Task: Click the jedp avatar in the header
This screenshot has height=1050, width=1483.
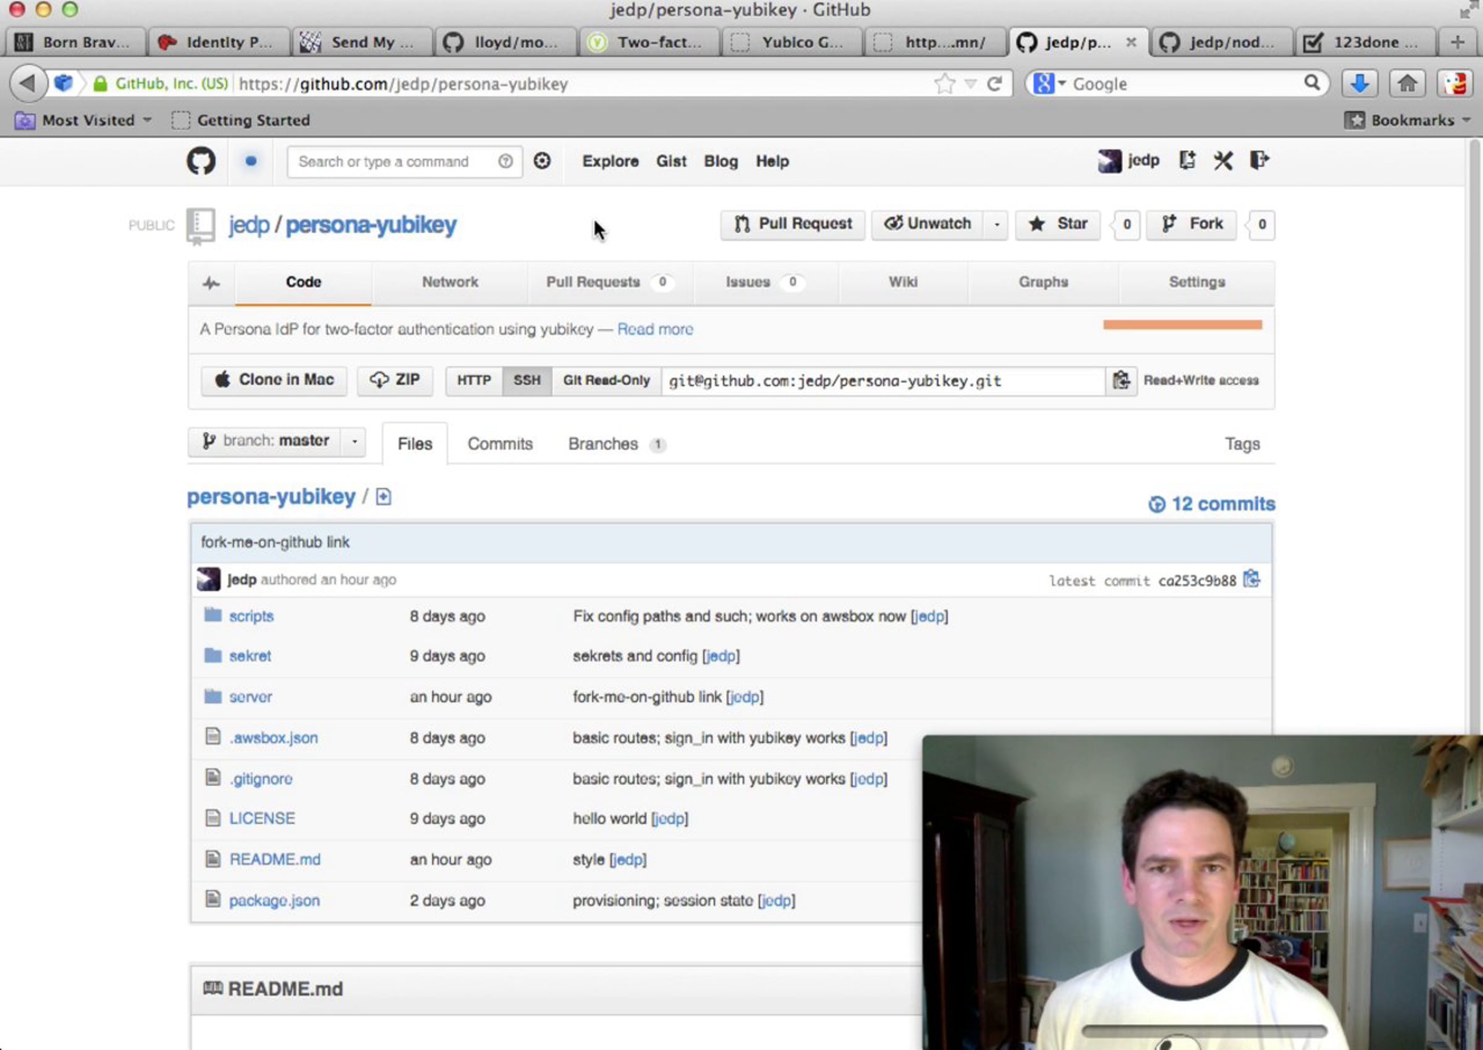Action: point(1109,160)
